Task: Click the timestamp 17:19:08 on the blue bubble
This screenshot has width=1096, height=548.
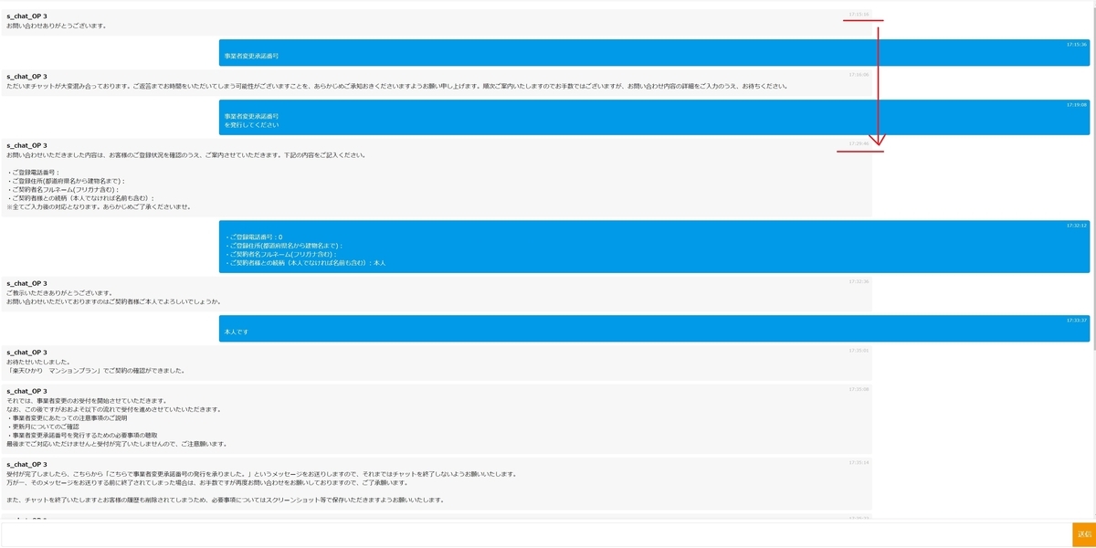Action: (1077, 105)
